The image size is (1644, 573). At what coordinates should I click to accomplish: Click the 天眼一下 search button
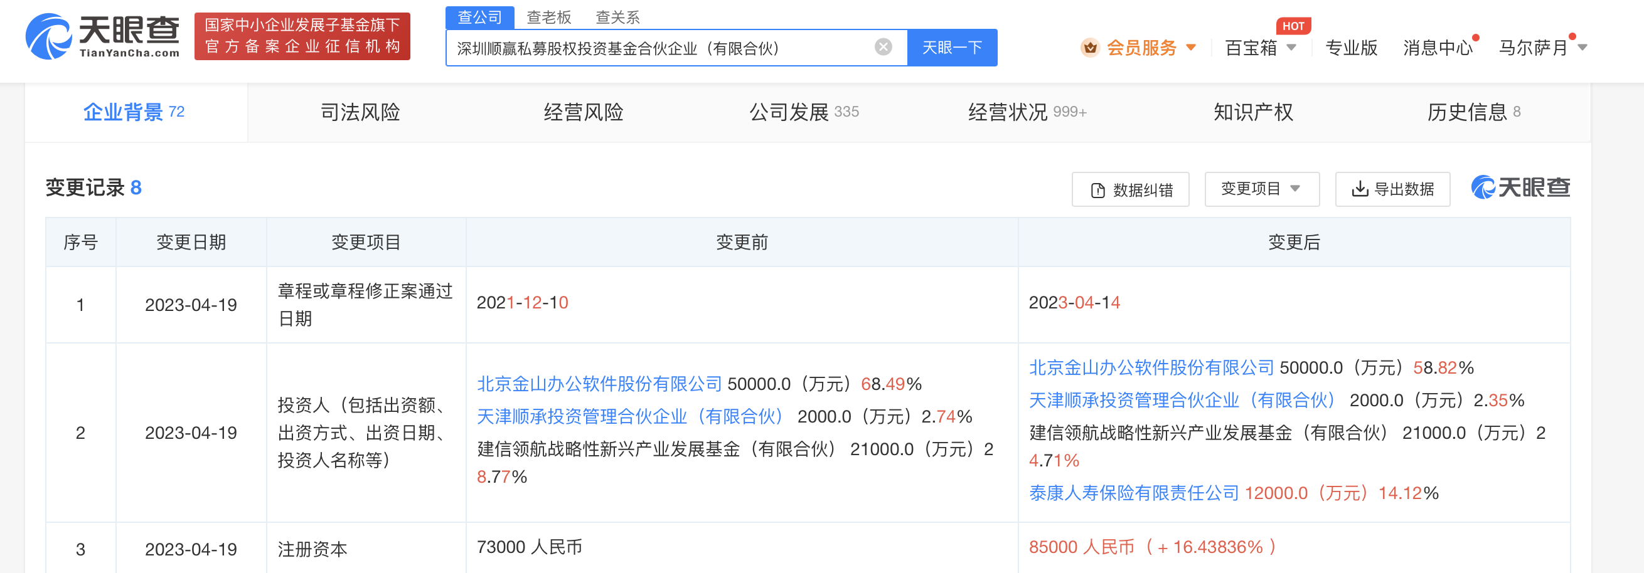click(x=951, y=47)
